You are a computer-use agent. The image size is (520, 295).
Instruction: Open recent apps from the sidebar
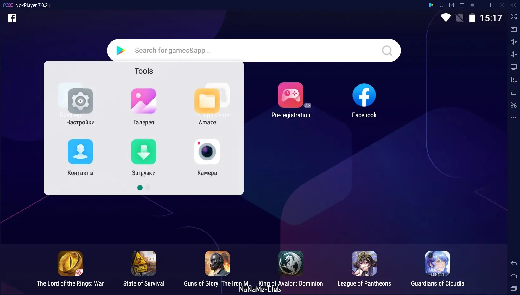(514, 289)
